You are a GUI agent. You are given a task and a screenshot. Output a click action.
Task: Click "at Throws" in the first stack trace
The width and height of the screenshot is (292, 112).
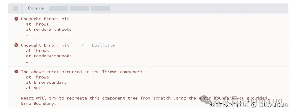(x=38, y=24)
